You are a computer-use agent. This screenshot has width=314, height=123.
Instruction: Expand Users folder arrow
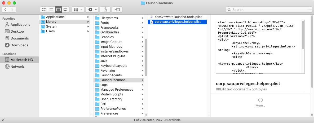click(x=88, y=31)
